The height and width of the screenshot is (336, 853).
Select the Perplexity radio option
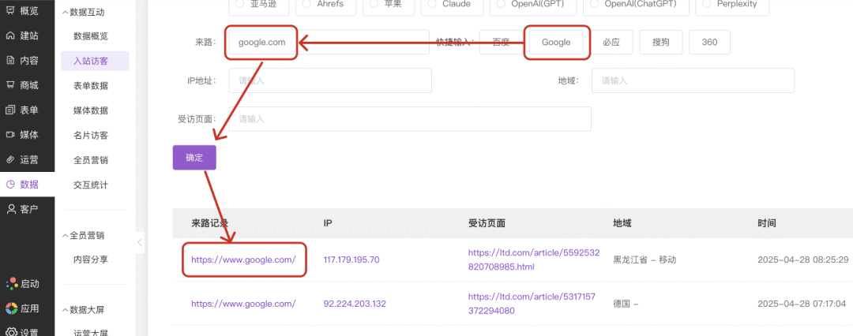coord(733,5)
